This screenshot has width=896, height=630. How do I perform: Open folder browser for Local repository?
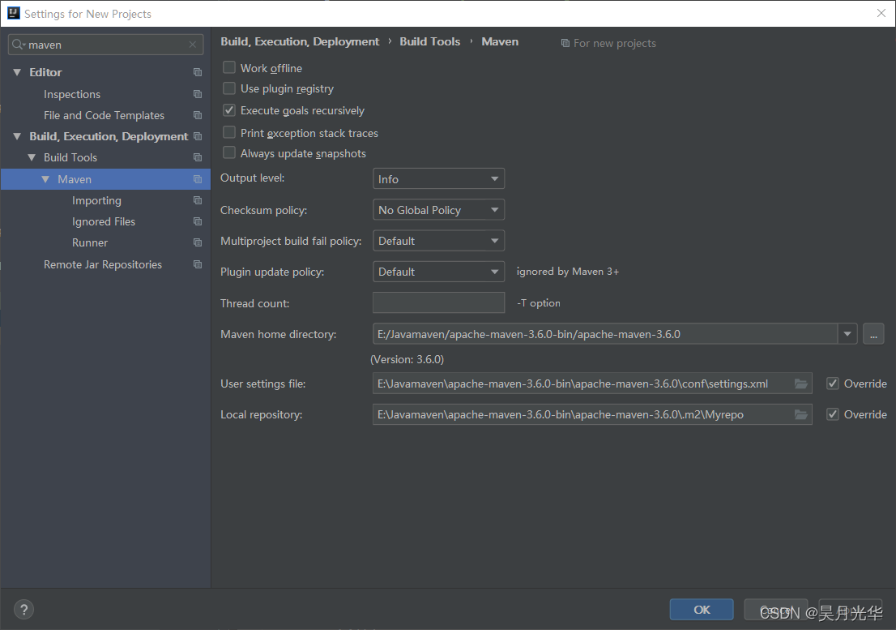tap(801, 414)
